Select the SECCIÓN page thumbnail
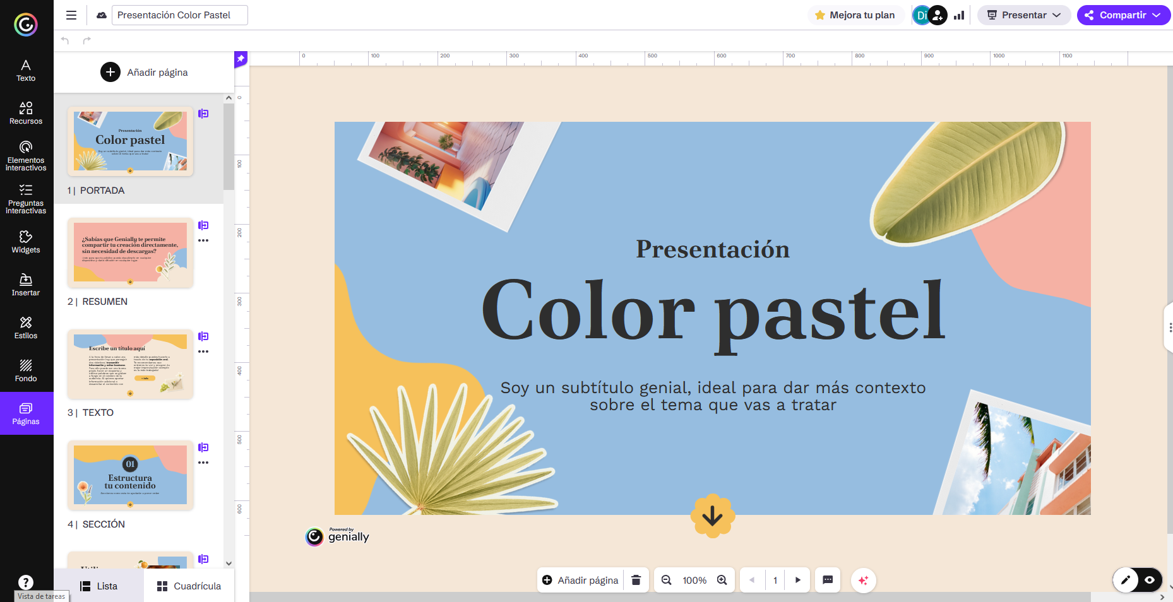 (x=130, y=475)
